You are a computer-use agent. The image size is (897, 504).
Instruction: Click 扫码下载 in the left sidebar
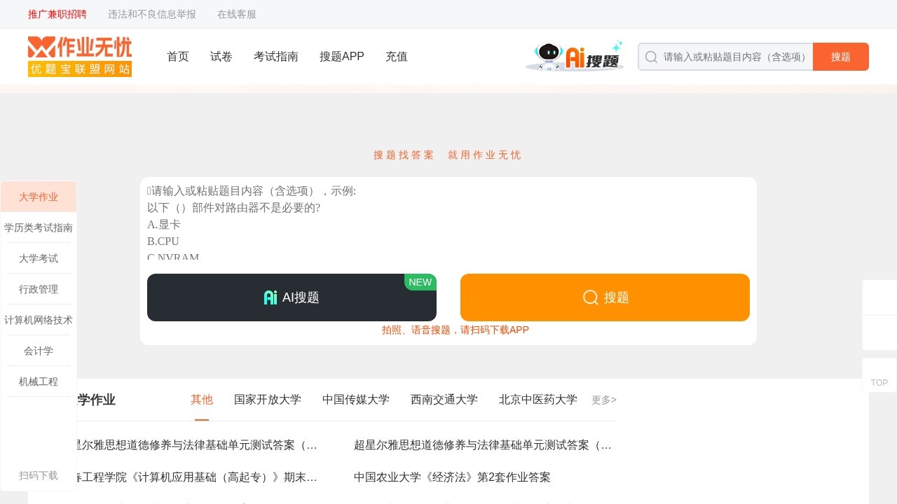pos(38,475)
